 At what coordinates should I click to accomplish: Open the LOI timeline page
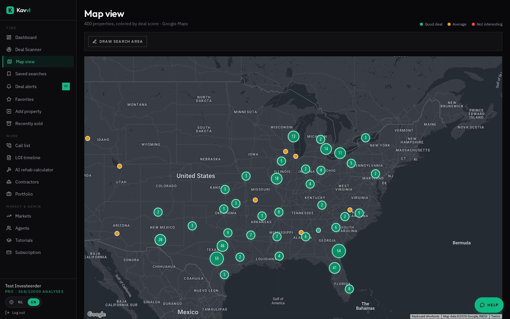tap(38, 158)
